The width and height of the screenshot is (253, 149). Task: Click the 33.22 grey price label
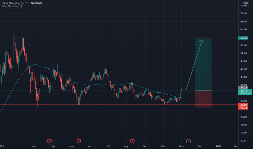(243, 88)
